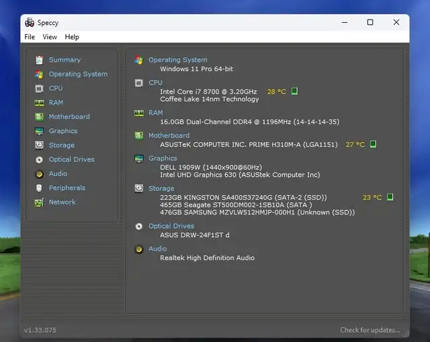Open the Storage heading link in summary
The height and width of the screenshot is (342, 430).
pos(161,188)
